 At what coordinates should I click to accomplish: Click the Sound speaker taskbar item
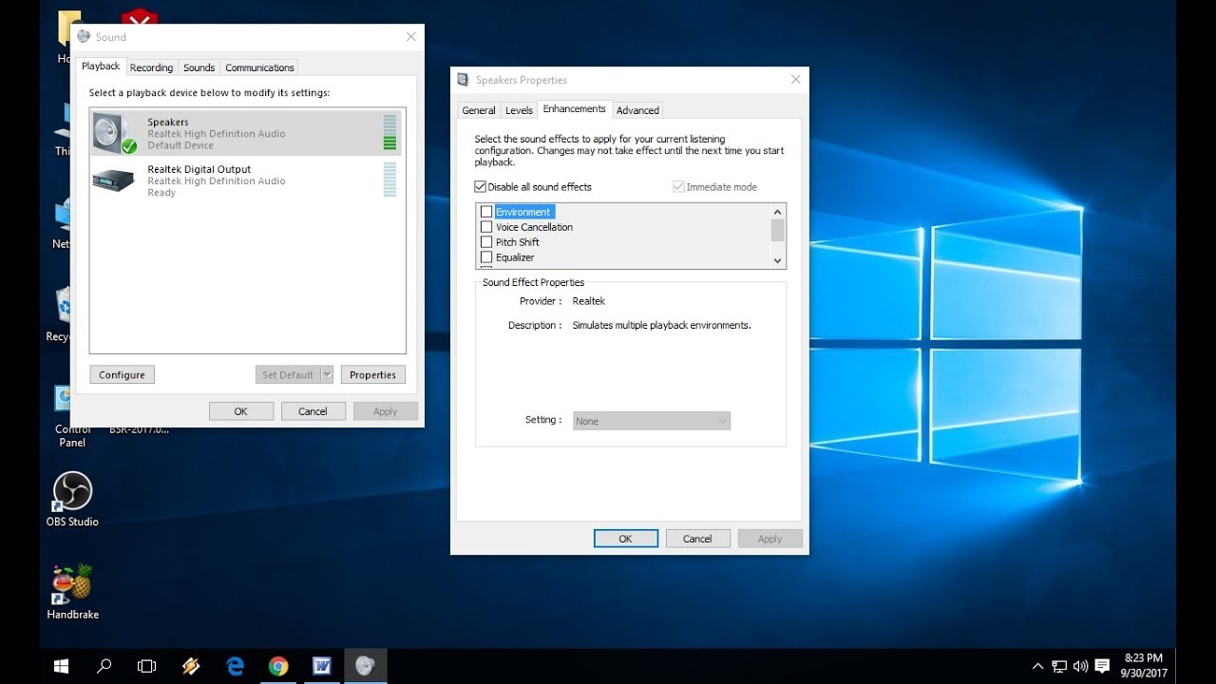click(365, 666)
